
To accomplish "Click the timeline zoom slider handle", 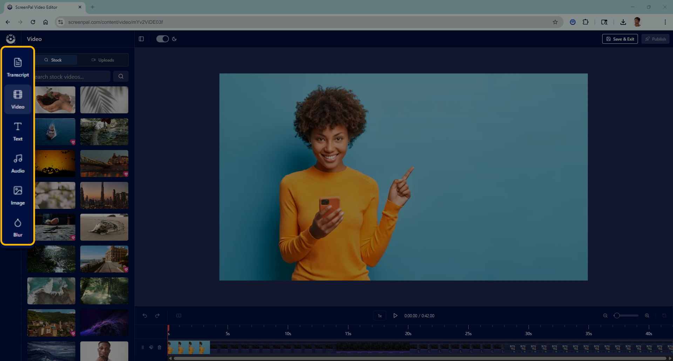I will click(x=617, y=316).
